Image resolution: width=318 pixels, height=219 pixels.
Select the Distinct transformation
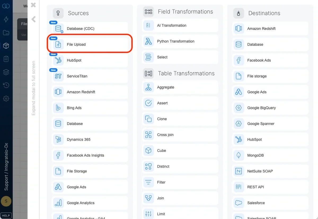(180, 166)
